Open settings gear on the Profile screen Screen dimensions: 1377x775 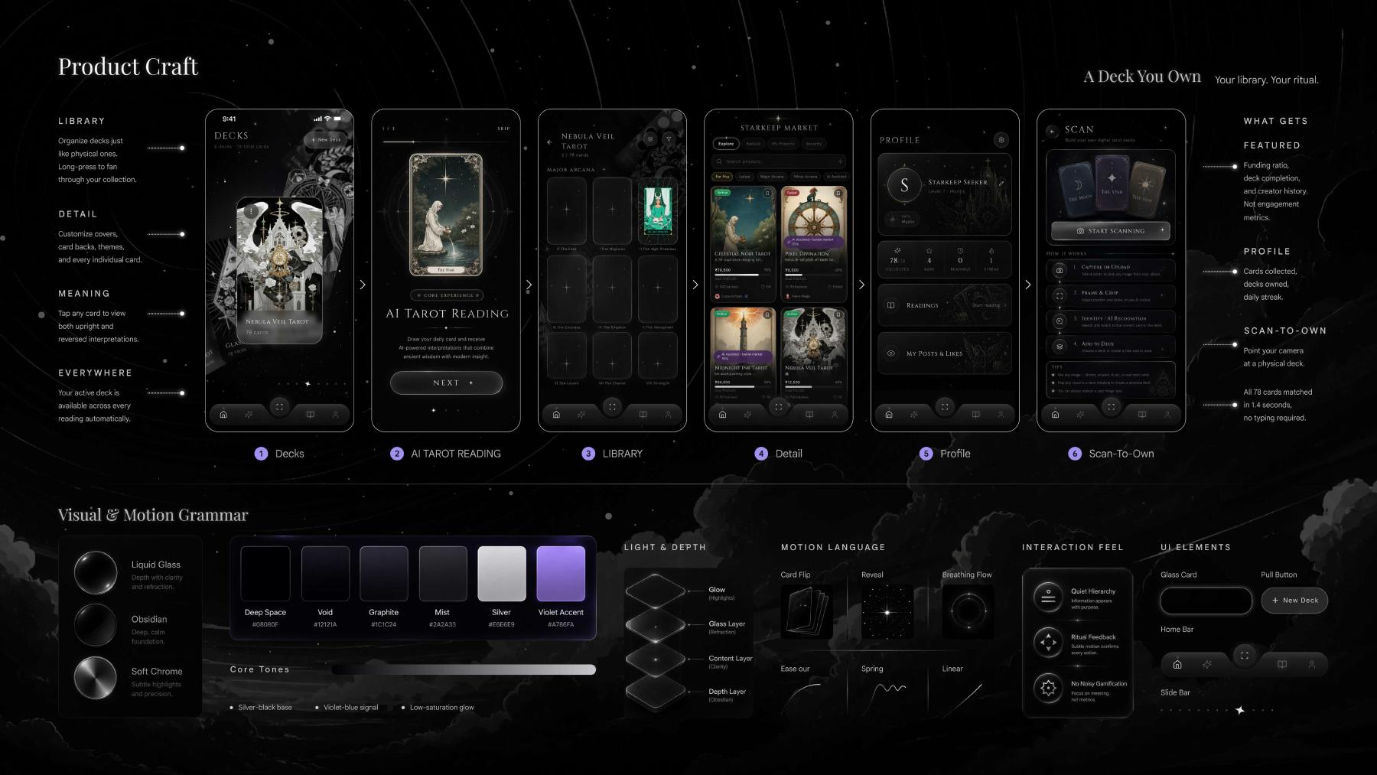[1001, 140]
